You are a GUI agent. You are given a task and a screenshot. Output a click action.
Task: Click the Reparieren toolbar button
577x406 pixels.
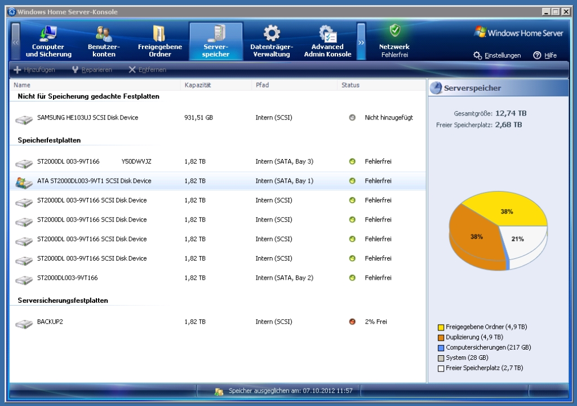pos(92,69)
